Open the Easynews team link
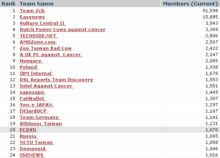220x158 pixels. (33, 17)
